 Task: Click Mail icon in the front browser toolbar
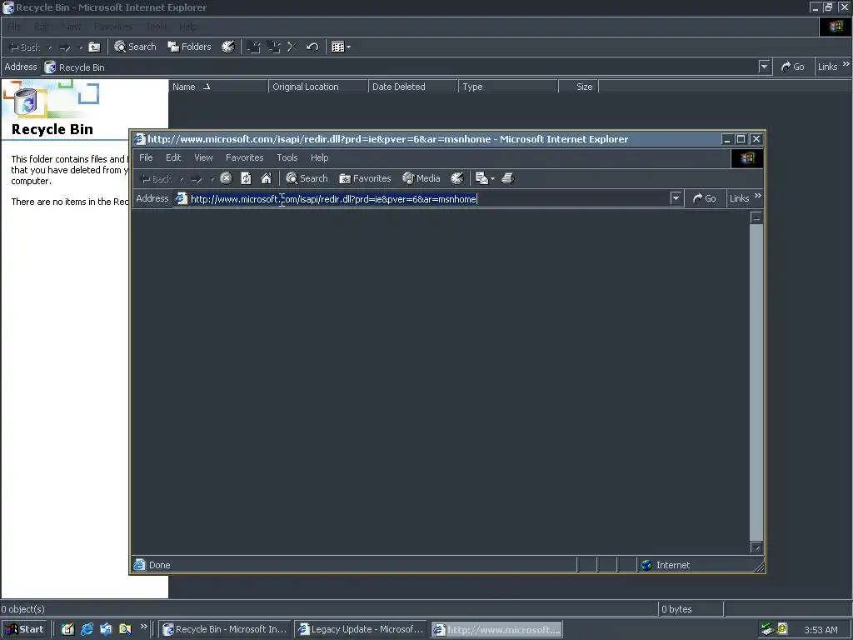(481, 178)
